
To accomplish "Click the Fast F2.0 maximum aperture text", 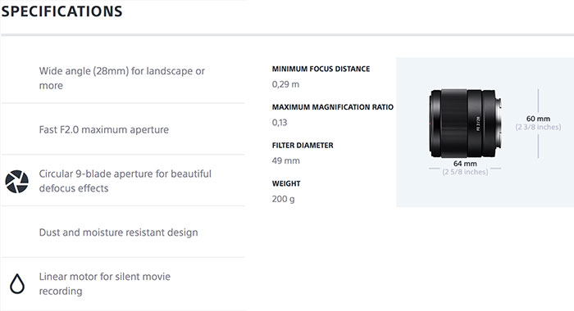I will pos(104,130).
